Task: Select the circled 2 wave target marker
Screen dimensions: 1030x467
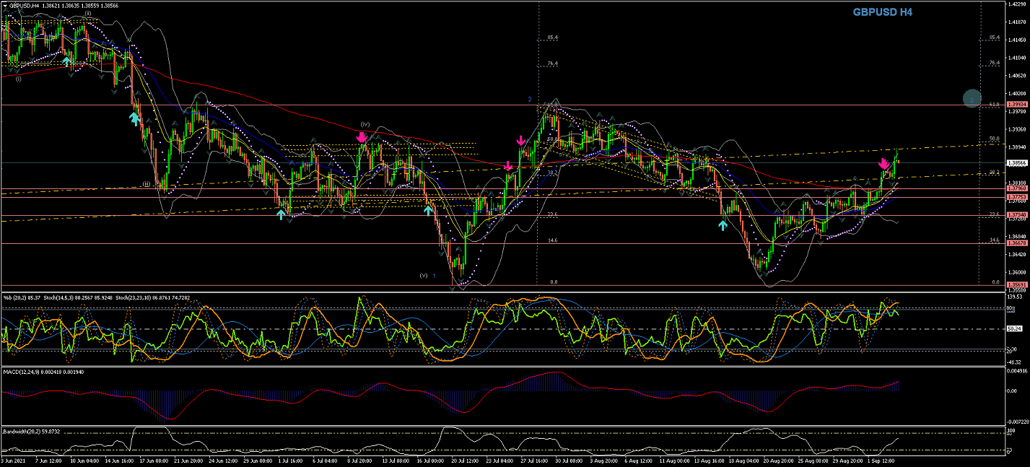Action: pos(972,98)
